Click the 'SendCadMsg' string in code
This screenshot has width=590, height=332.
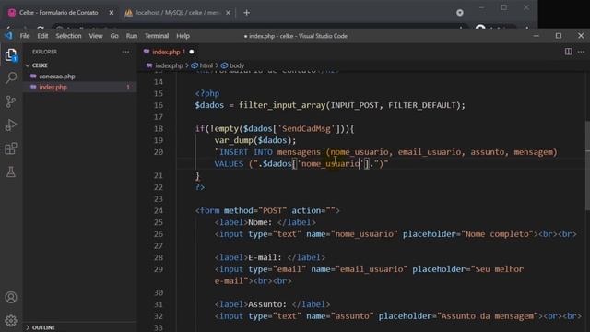(306, 129)
